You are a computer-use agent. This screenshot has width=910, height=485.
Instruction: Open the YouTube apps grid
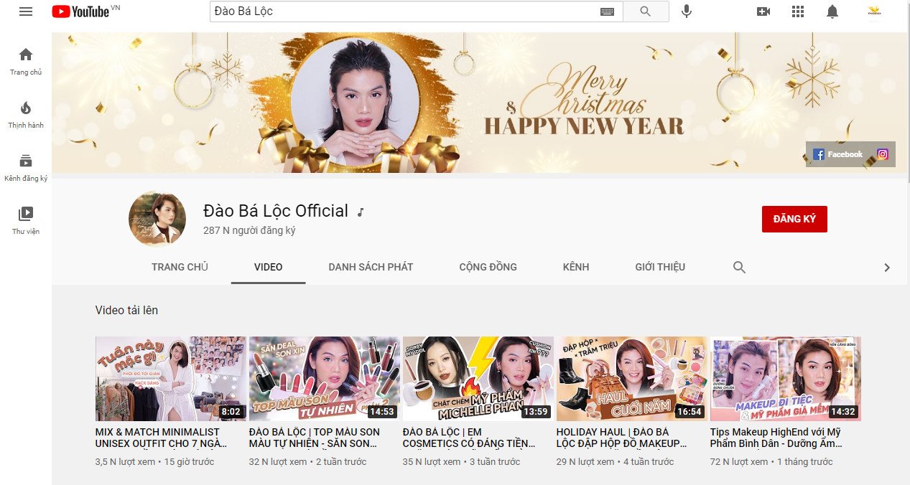[798, 11]
